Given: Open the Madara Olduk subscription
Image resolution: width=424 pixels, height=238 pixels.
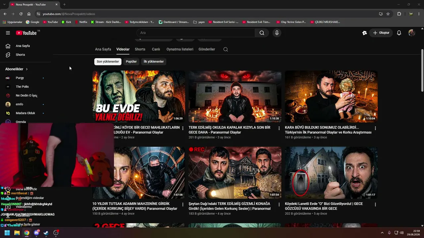Looking at the screenshot, I should pyautogui.click(x=26, y=113).
